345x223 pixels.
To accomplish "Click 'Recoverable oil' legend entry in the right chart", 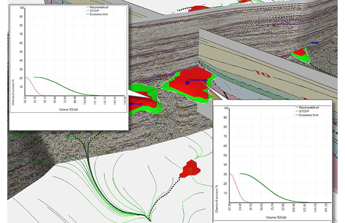I will pyautogui.click(x=309, y=108).
